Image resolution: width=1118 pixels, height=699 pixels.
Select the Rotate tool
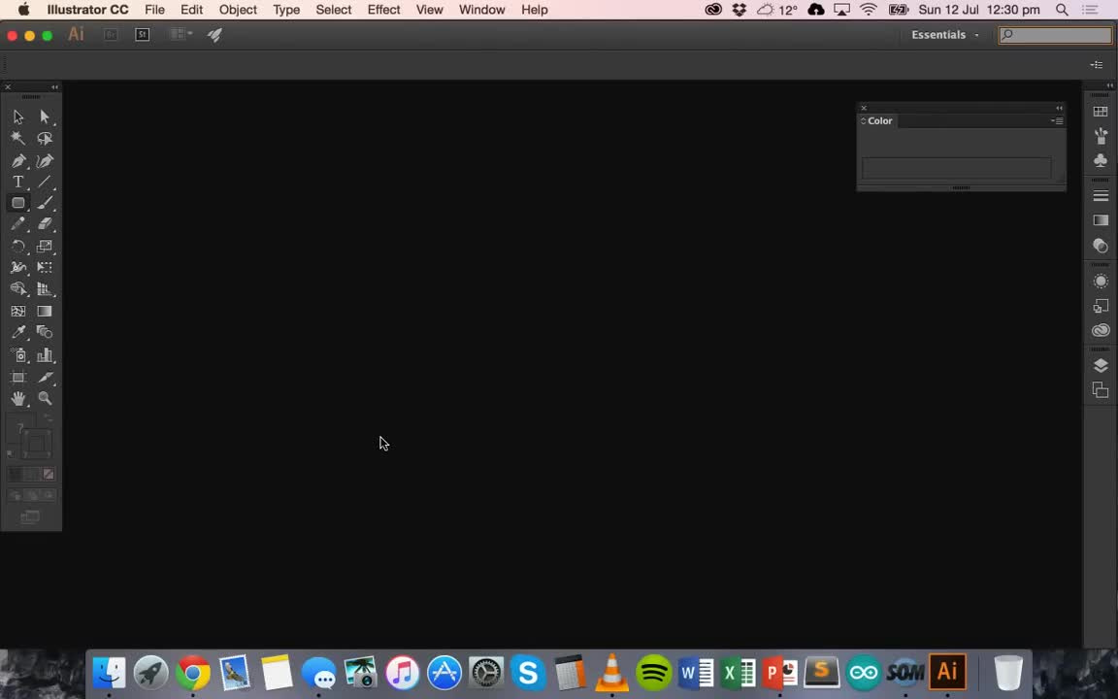coord(17,247)
